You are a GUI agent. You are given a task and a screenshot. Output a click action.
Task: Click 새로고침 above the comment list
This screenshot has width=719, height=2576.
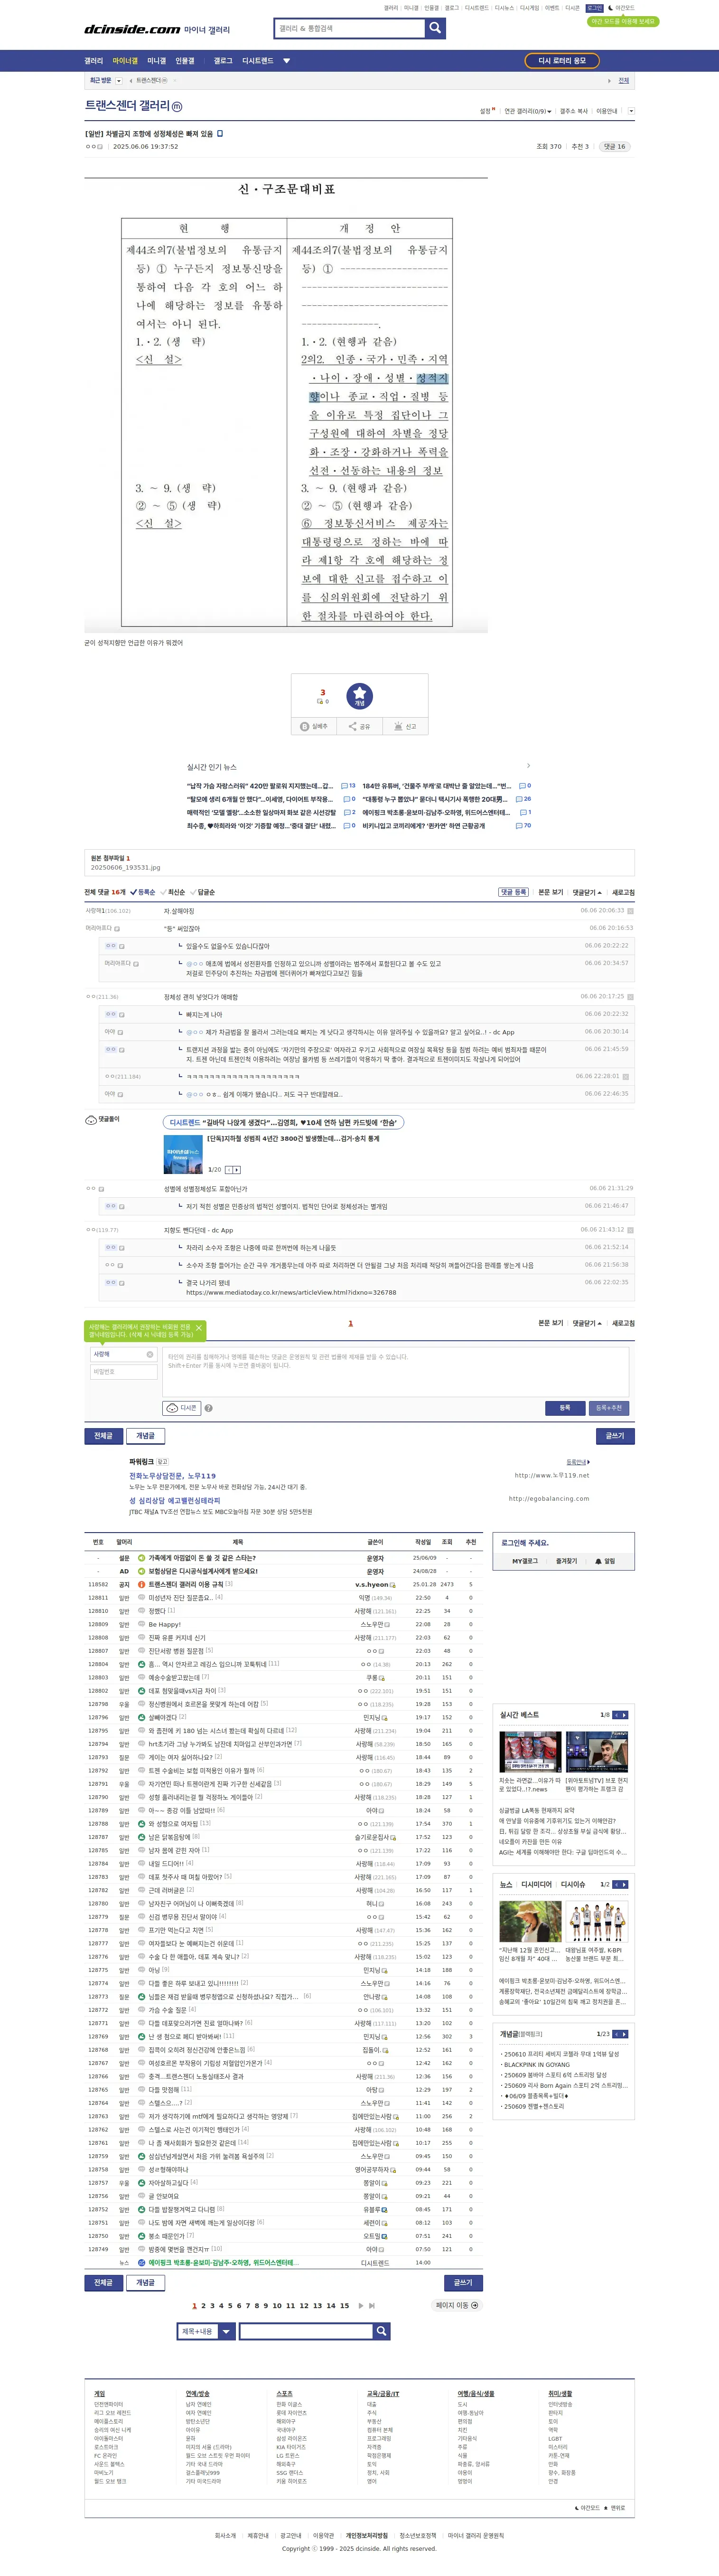[623, 892]
